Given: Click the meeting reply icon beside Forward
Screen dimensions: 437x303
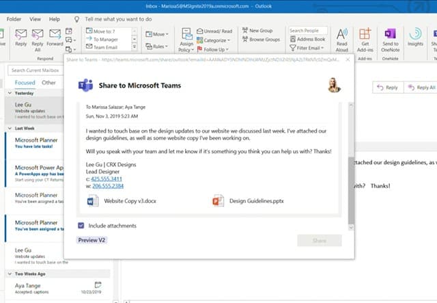Looking at the screenshot, I should [69, 31].
